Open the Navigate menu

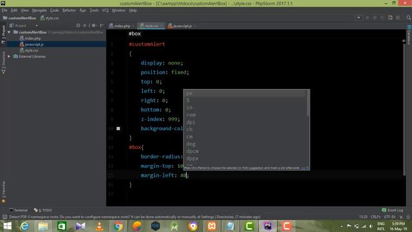(x=39, y=10)
